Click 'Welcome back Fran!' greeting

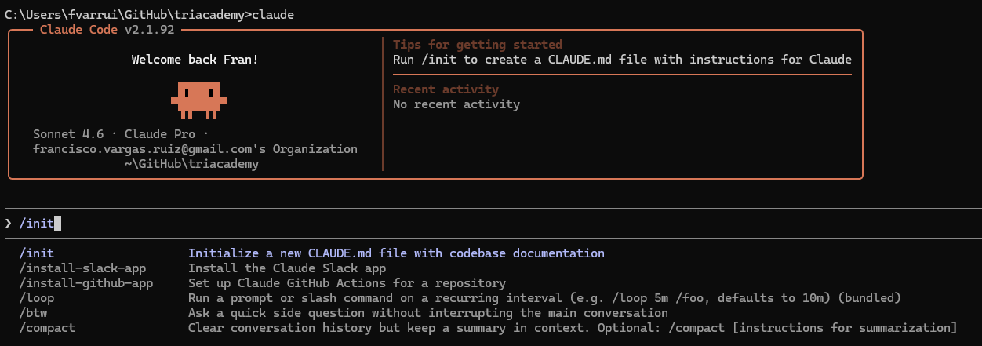[x=195, y=60]
